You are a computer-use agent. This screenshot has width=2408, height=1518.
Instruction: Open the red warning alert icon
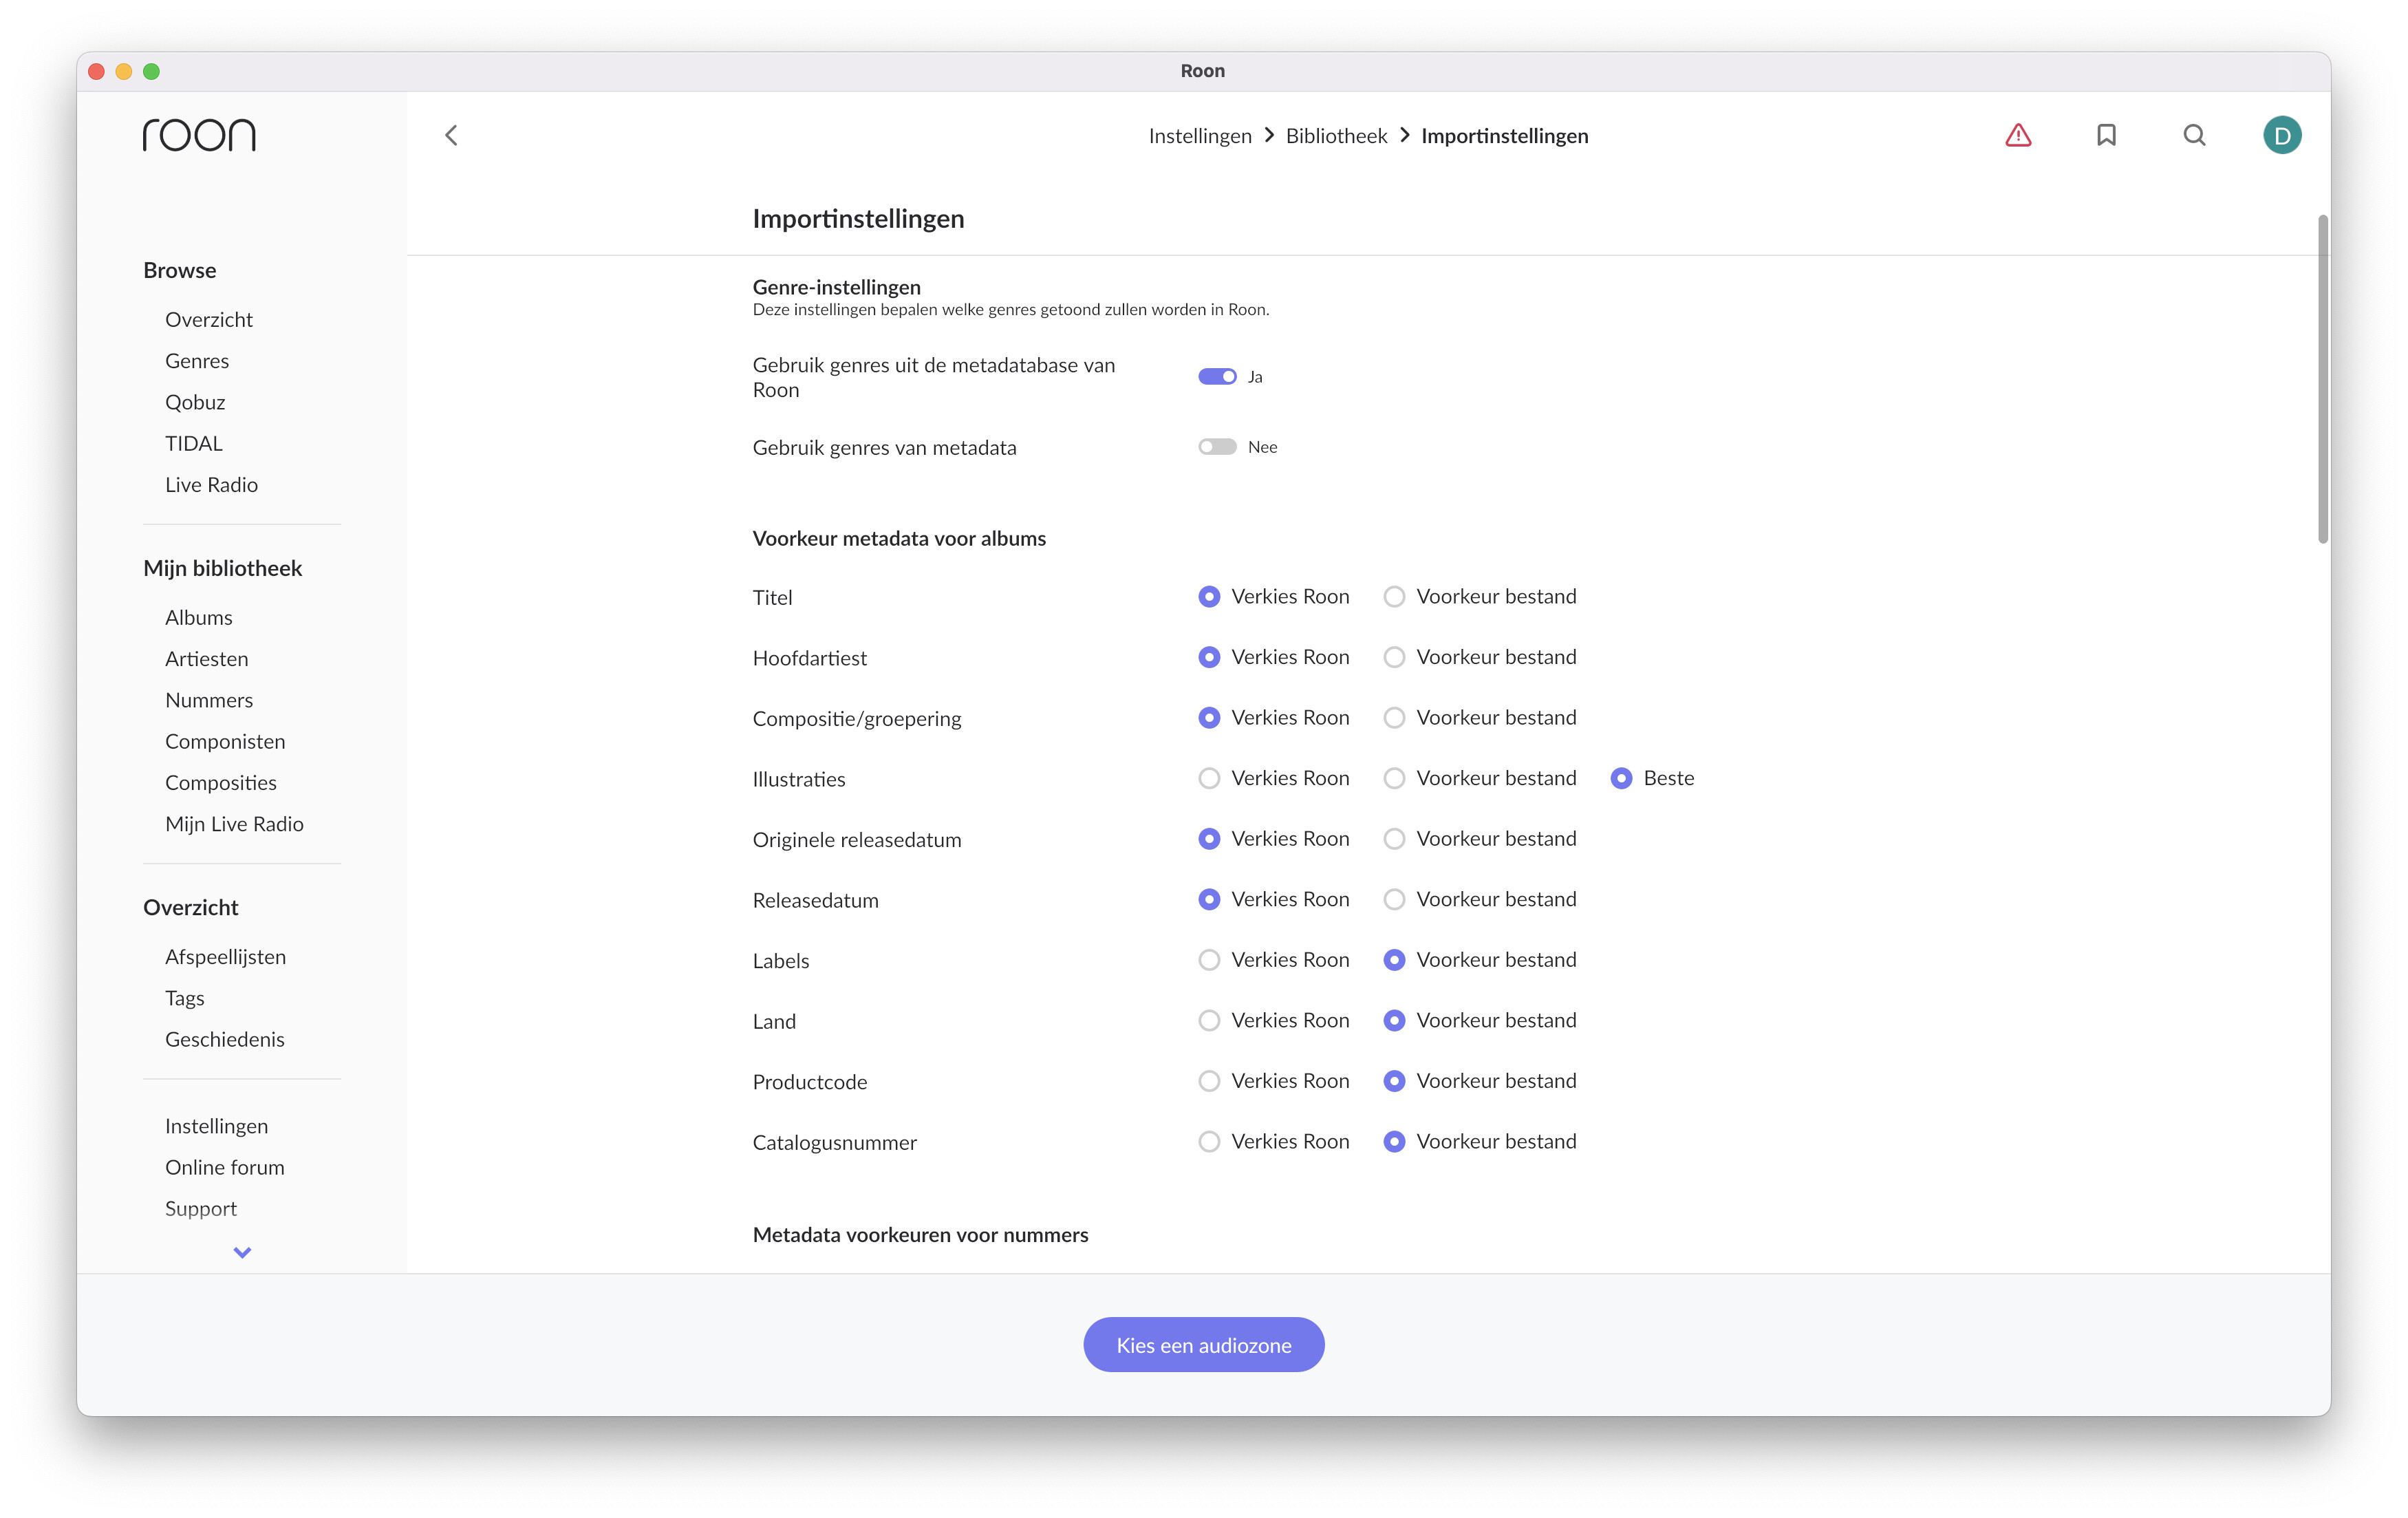tap(2018, 135)
